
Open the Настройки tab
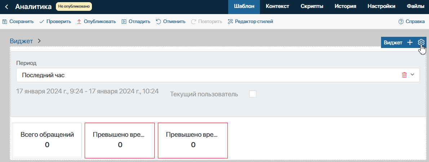[x=381, y=7]
